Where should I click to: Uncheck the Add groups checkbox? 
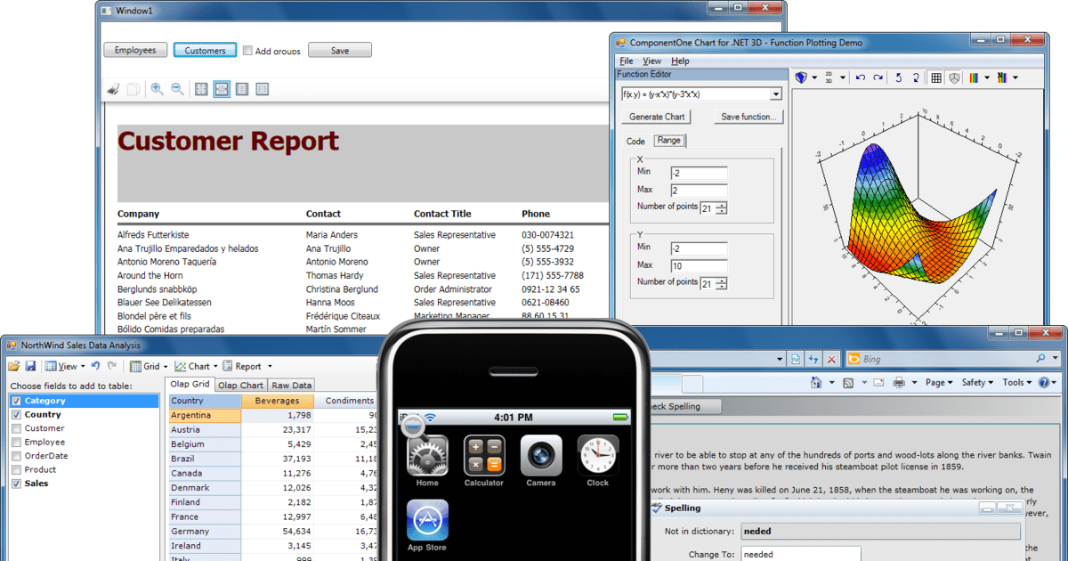pyautogui.click(x=247, y=51)
